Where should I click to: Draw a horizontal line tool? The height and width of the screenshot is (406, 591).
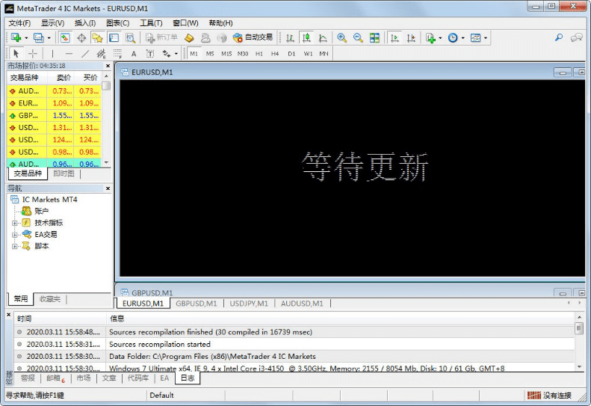pyautogui.click(x=69, y=54)
